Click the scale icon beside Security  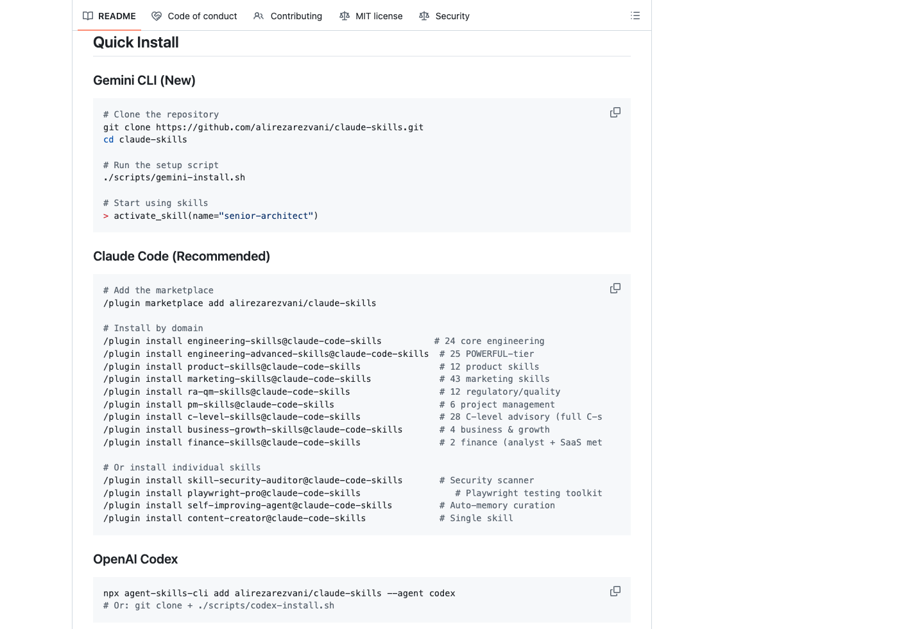tap(424, 16)
